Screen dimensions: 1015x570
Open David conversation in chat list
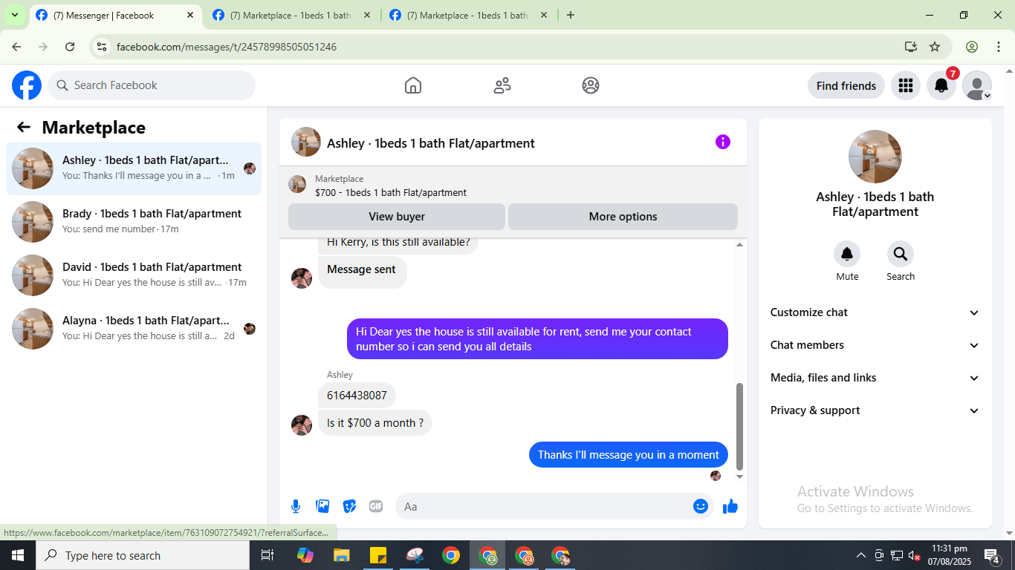[x=134, y=275]
